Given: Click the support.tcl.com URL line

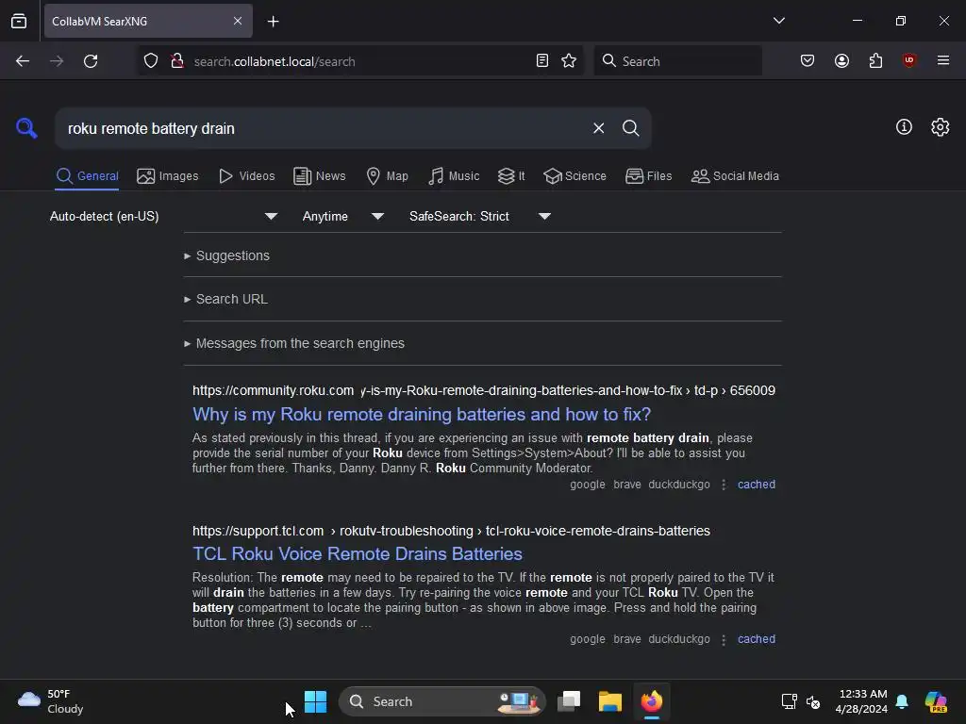Looking at the screenshot, I should [451, 531].
